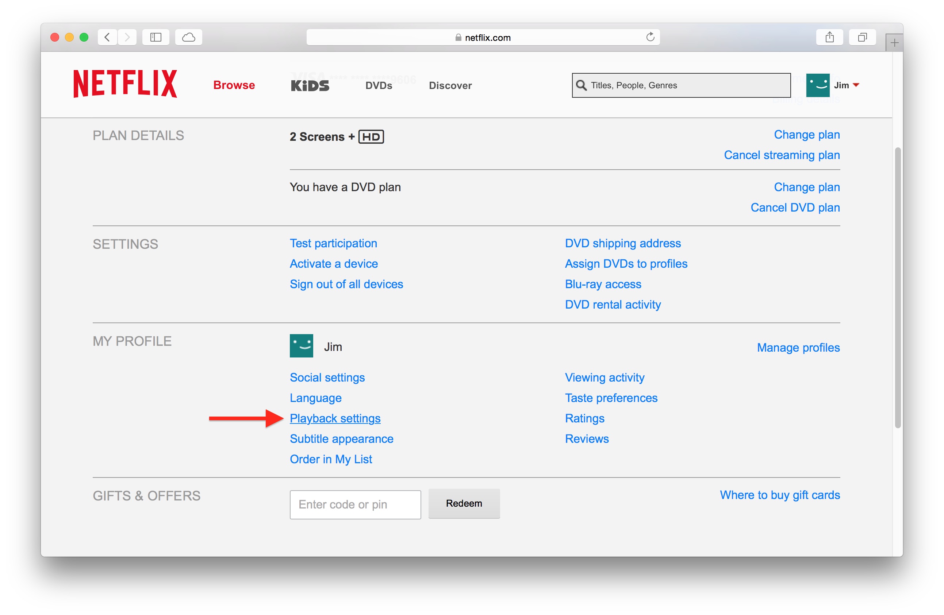The width and height of the screenshot is (944, 615).
Task: Click the Enter code or pin field
Action: tap(356, 504)
